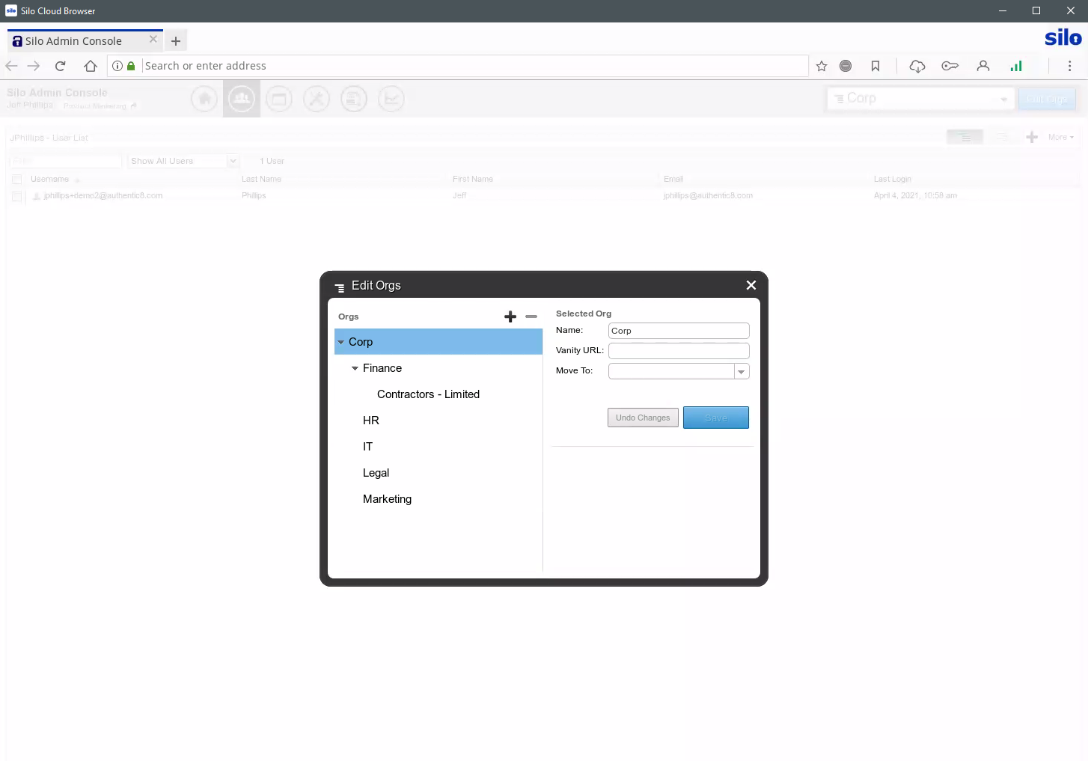Image resolution: width=1088 pixels, height=761 pixels.
Task: Select the Marketing org
Action: 387,499
